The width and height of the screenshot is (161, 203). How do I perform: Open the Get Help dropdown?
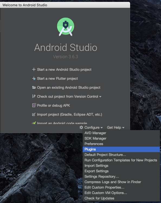pos(116,128)
